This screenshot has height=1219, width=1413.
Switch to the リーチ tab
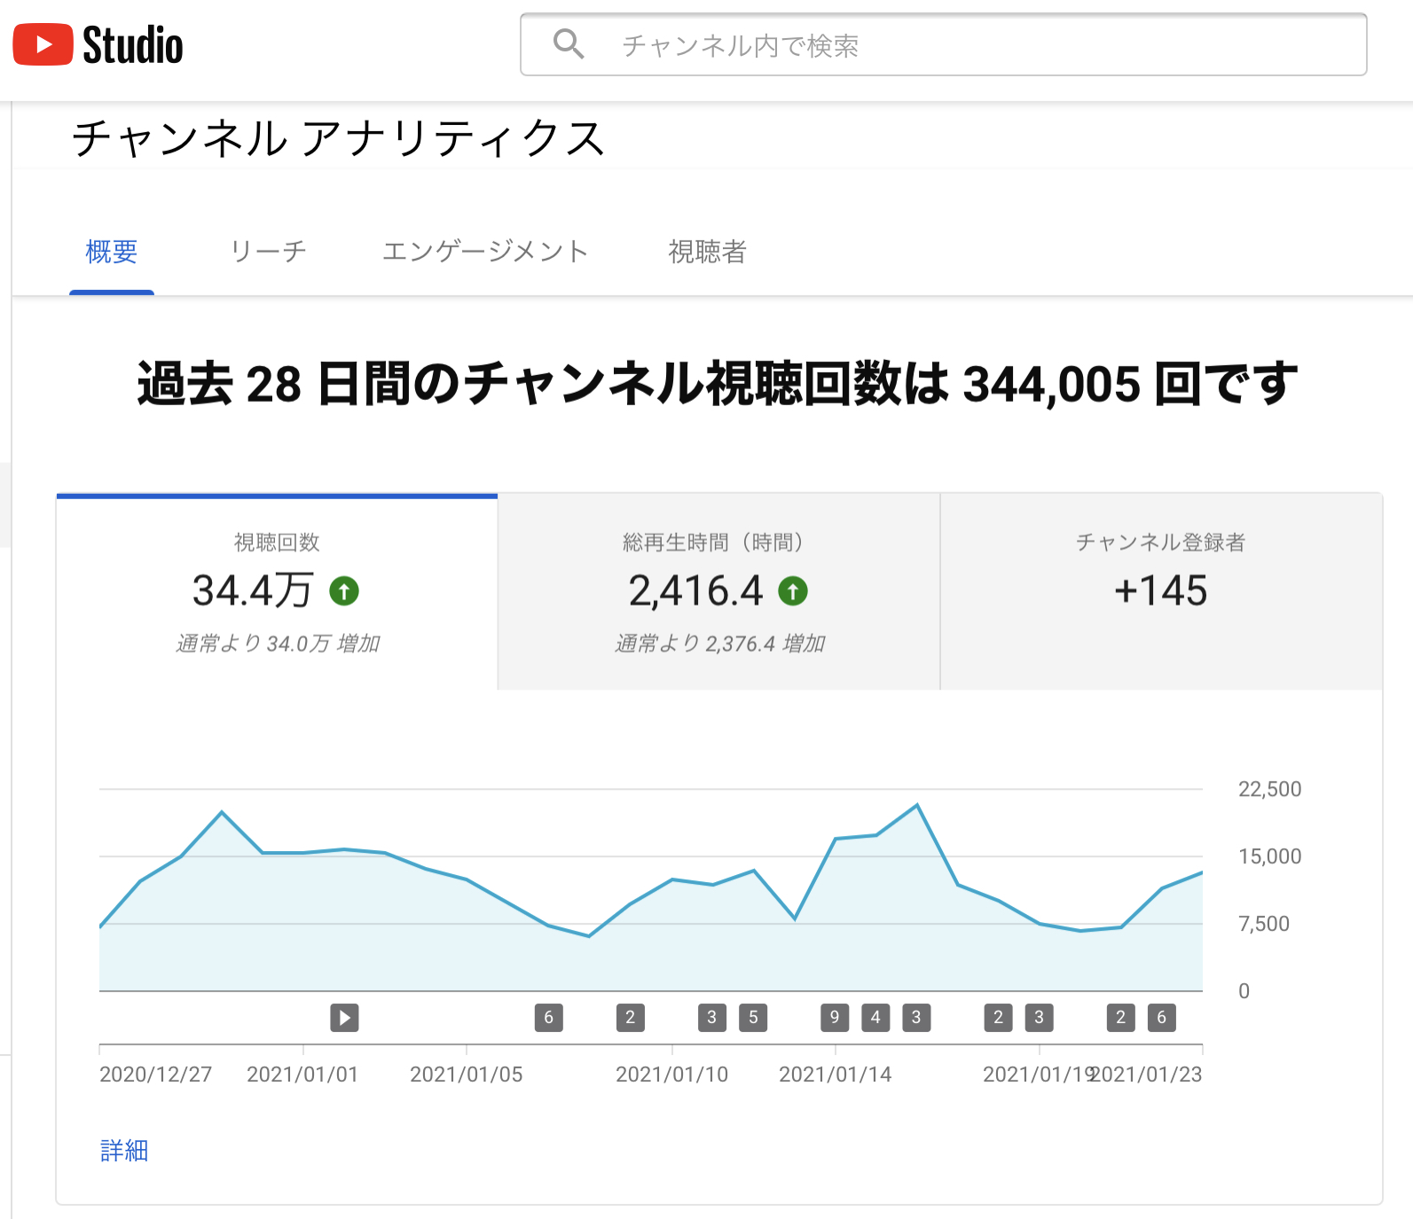(x=268, y=252)
